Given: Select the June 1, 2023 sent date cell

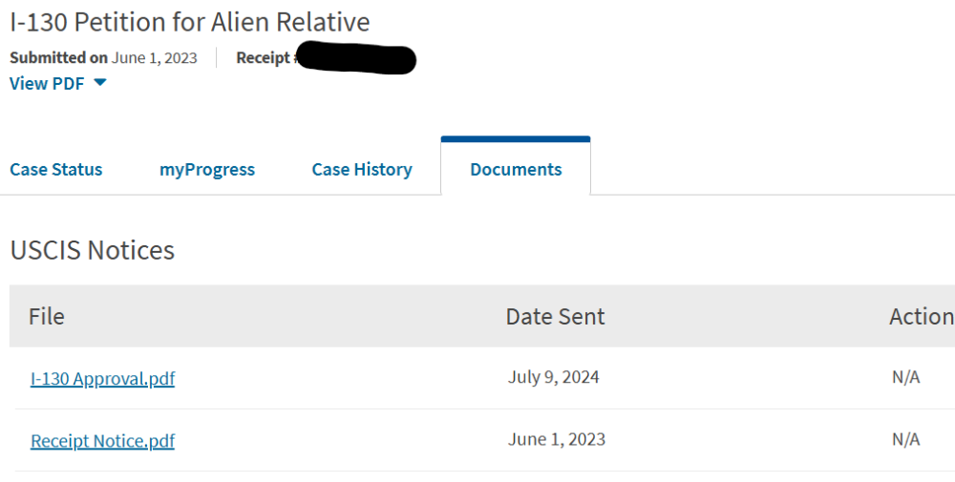Looking at the screenshot, I should (x=557, y=439).
